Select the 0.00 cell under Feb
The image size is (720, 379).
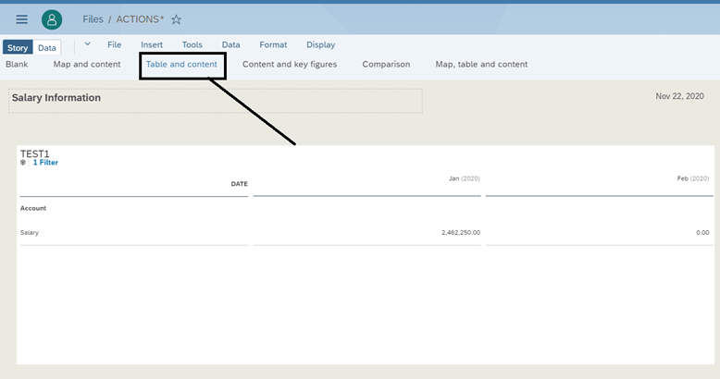click(702, 233)
